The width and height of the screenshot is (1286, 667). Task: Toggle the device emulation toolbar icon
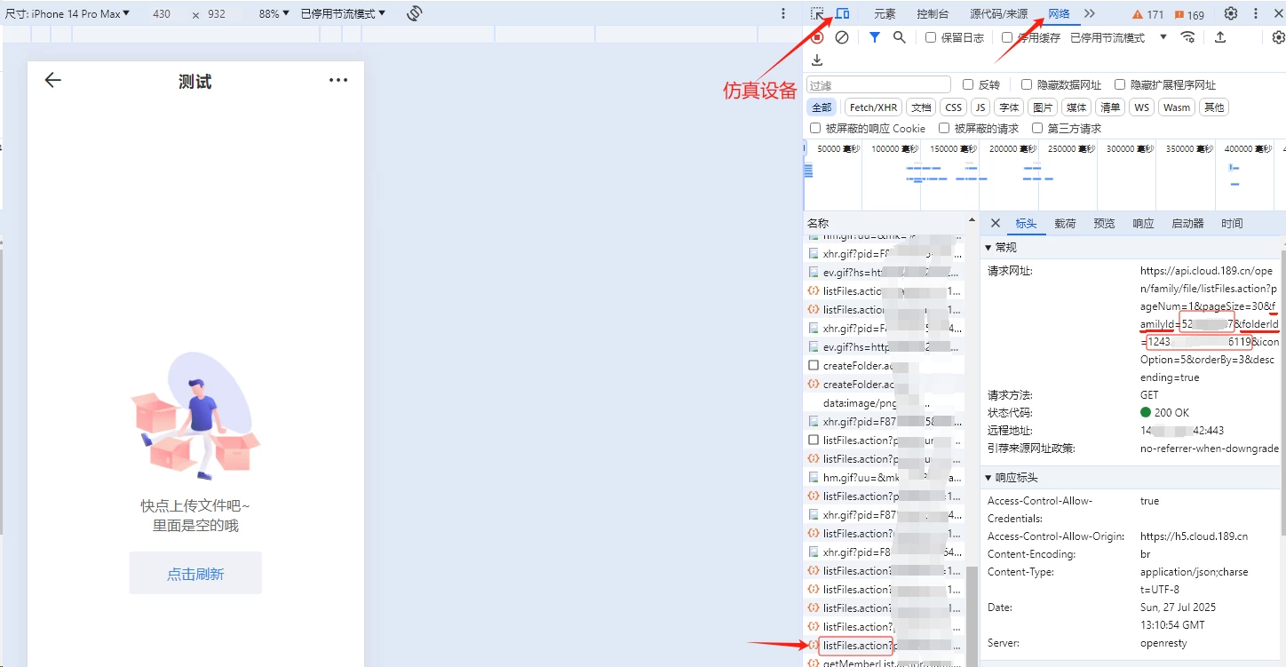(841, 13)
